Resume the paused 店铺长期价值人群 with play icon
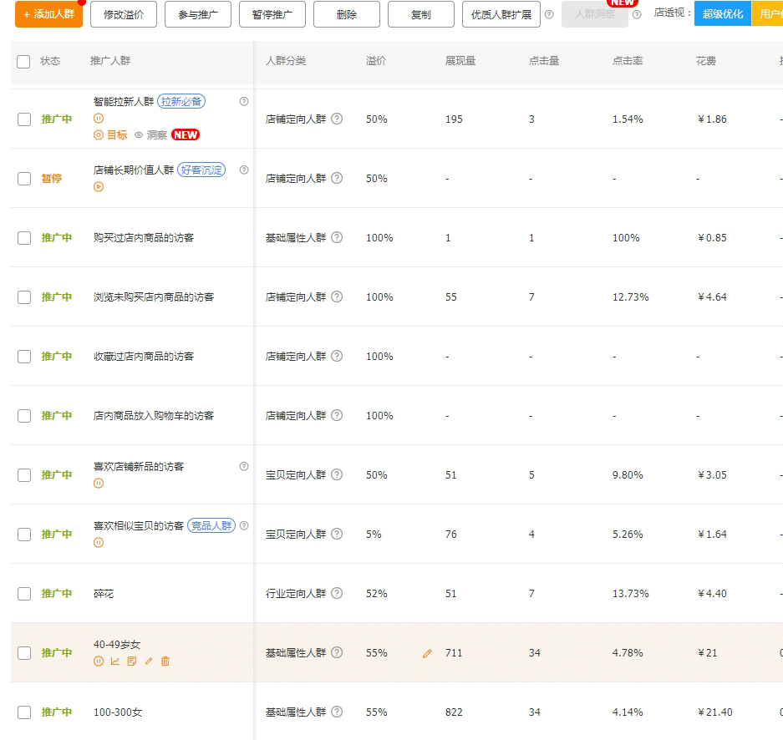Screen dimensions: 783x740 [99, 187]
